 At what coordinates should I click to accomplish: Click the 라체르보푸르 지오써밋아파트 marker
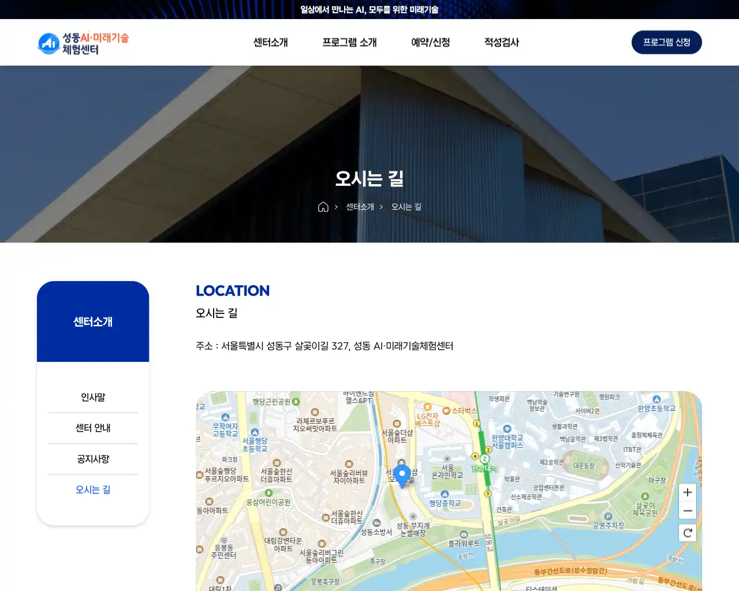click(x=315, y=412)
